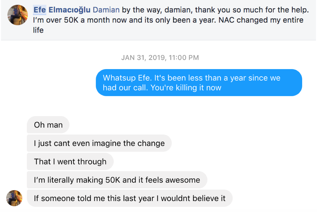
Task: Open sender avatar beside the last message
Action: (14, 198)
